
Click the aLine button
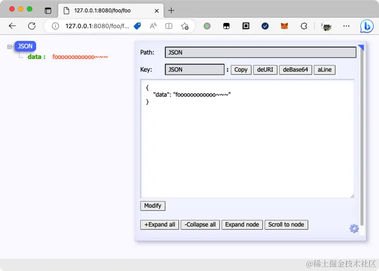pyautogui.click(x=324, y=69)
